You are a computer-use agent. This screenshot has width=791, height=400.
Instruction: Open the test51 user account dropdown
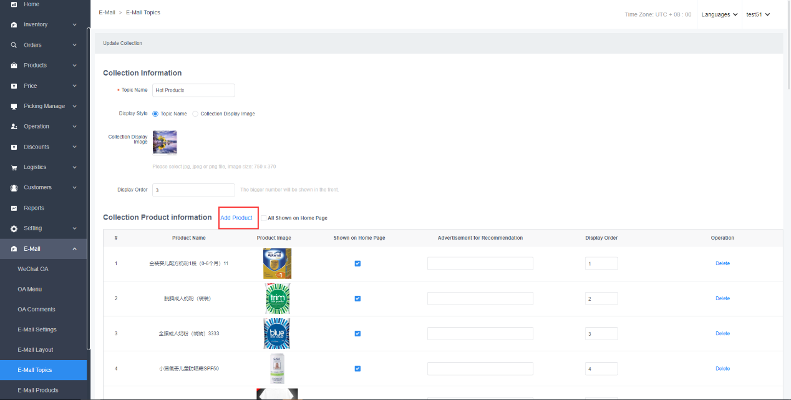point(758,14)
